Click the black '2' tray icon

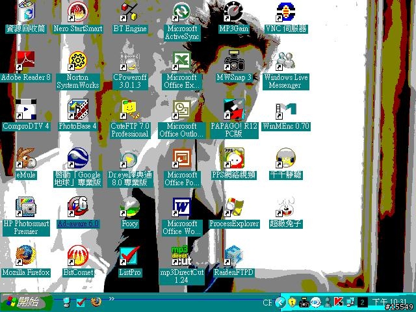coord(363,302)
